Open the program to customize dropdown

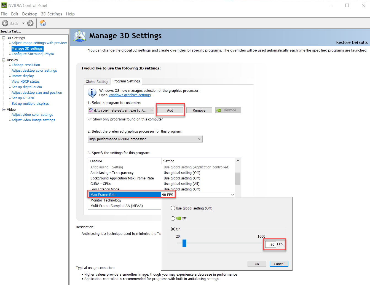(121, 110)
